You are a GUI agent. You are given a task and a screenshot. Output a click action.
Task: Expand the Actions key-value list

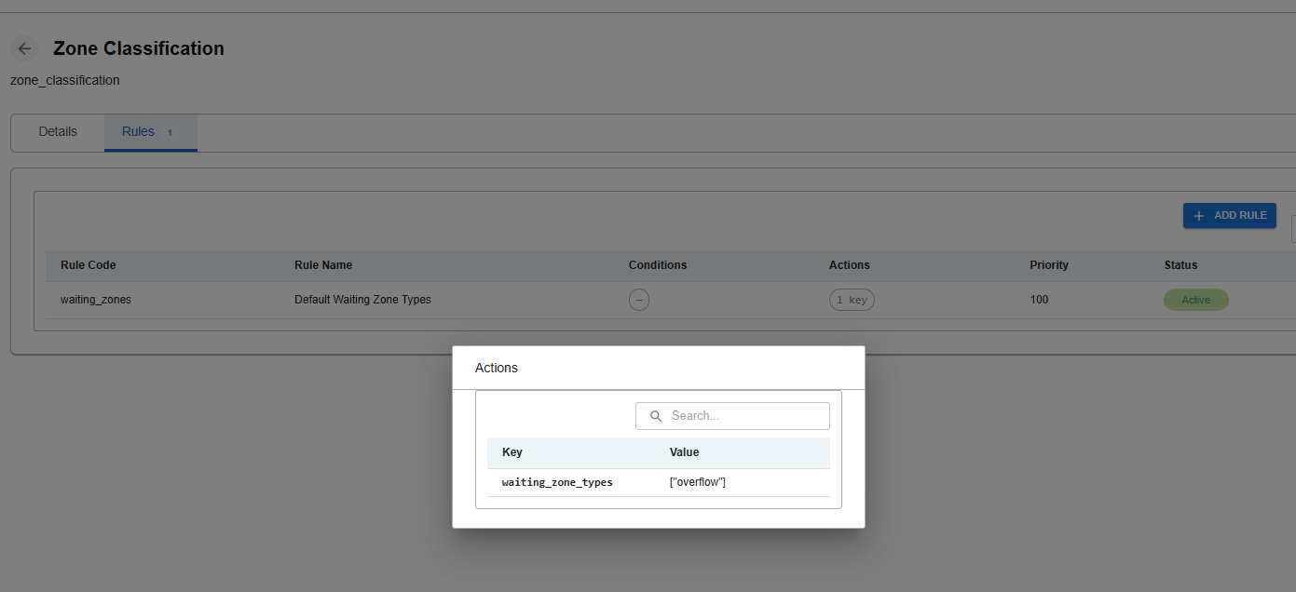tap(851, 299)
